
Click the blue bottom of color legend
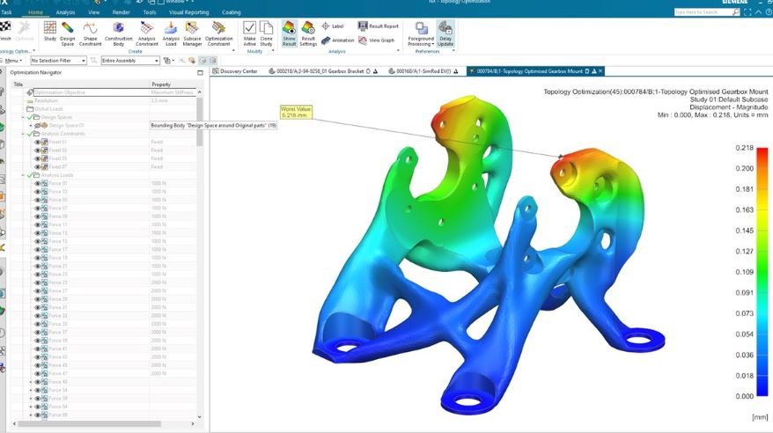(762, 389)
